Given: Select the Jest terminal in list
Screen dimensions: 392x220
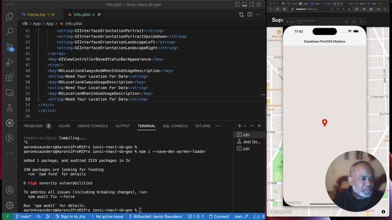Looking at the screenshot, I should (x=249, y=142).
